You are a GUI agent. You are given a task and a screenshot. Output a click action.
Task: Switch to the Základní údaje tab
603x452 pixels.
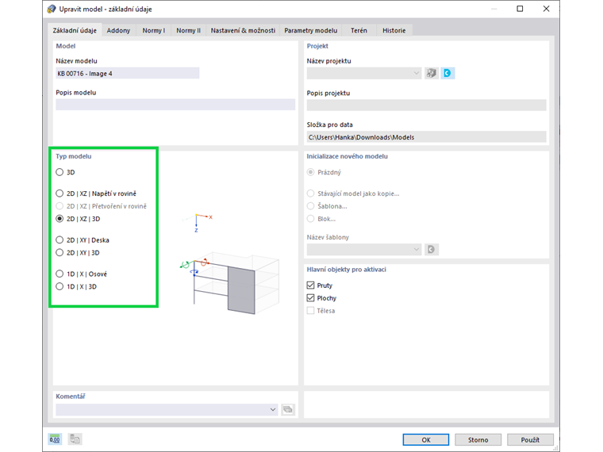click(x=75, y=30)
